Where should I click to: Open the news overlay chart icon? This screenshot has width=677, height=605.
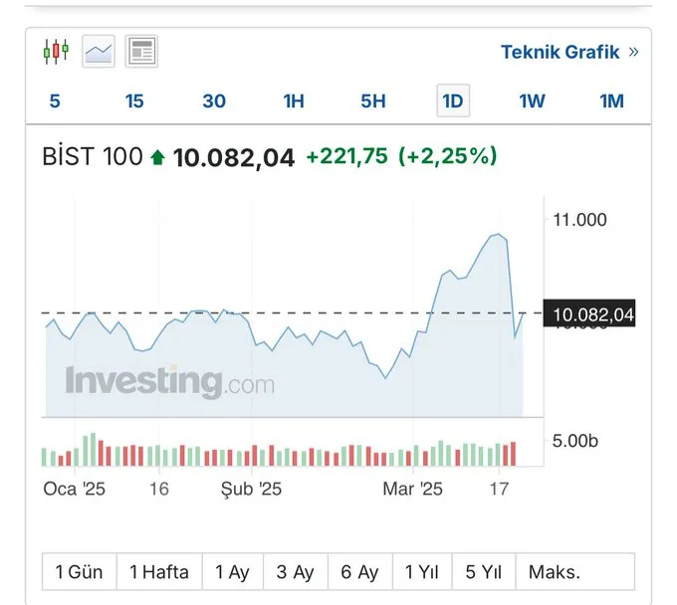click(141, 51)
